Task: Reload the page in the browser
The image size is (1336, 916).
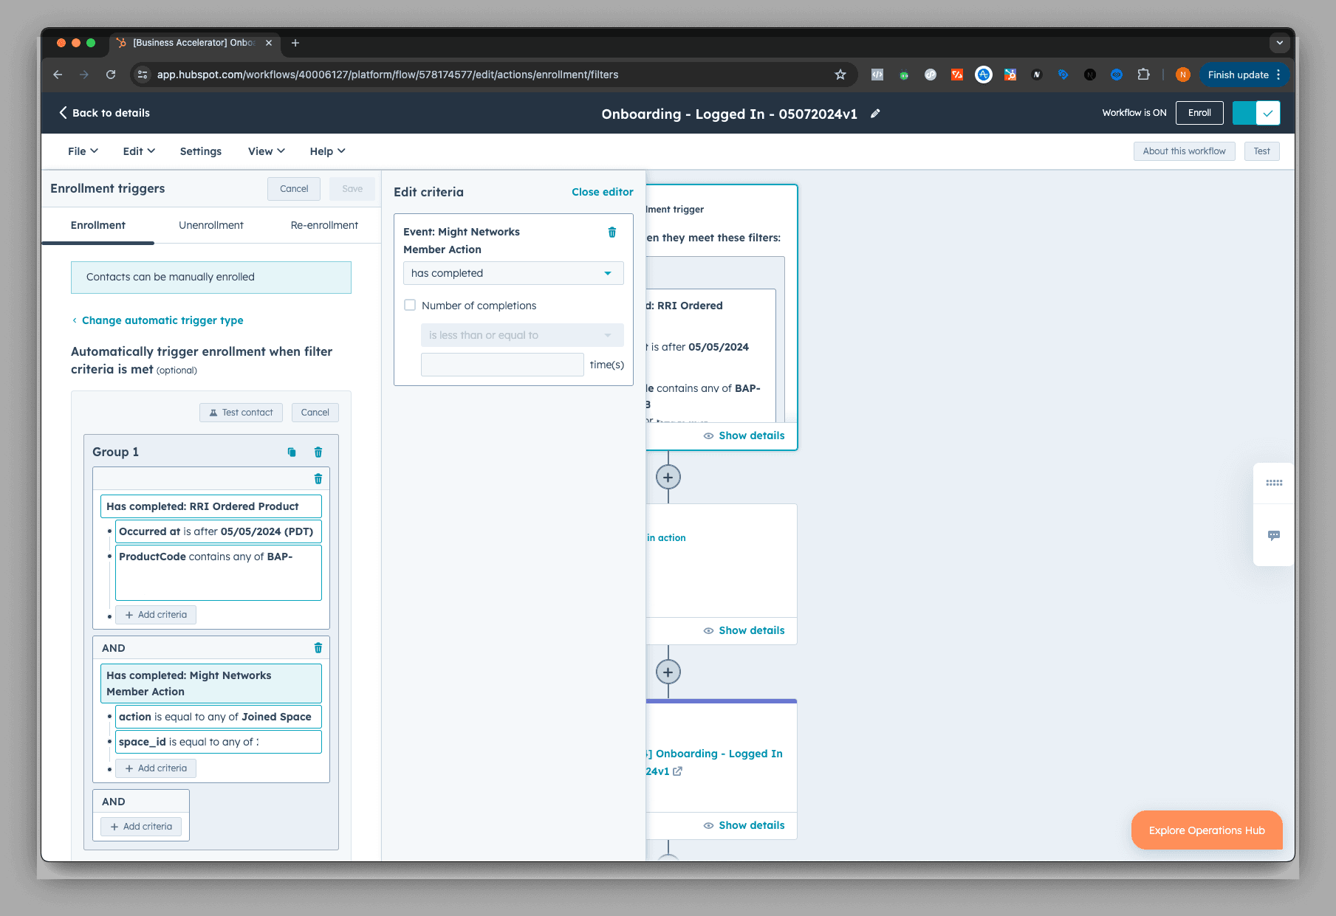Action: pos(111,75)
